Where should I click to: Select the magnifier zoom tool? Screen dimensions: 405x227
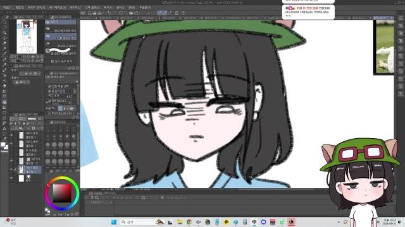[x=4, y=22]
